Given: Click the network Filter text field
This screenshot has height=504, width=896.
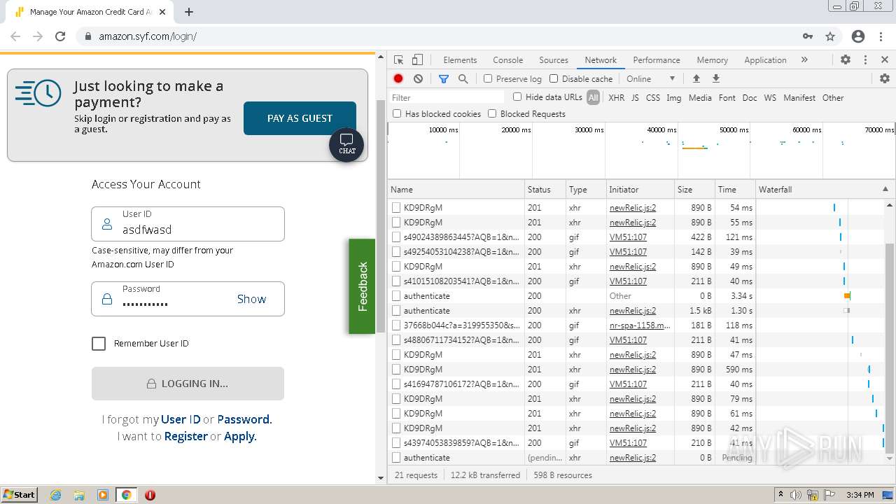Looking at the screenshot, I should [447, 97].
